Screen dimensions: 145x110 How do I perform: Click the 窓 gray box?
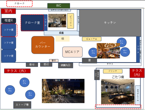pyautogui.click(x=89, y=60)
